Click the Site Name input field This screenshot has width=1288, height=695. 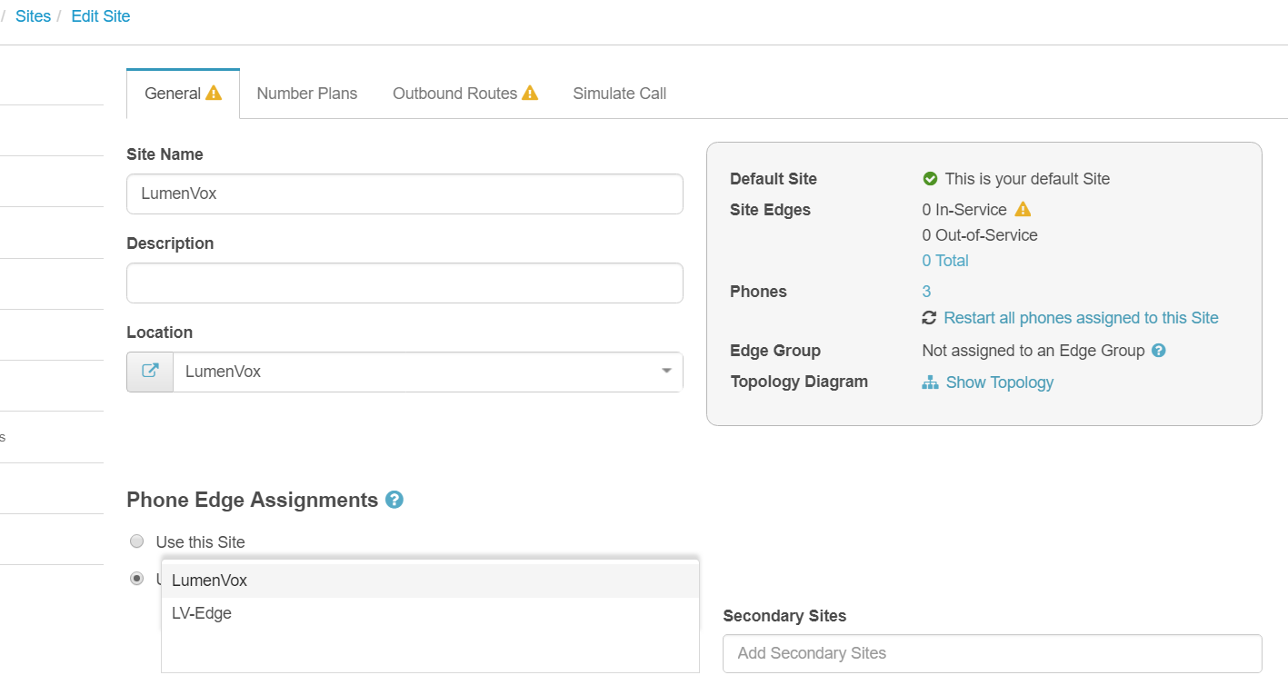[404, 194]
